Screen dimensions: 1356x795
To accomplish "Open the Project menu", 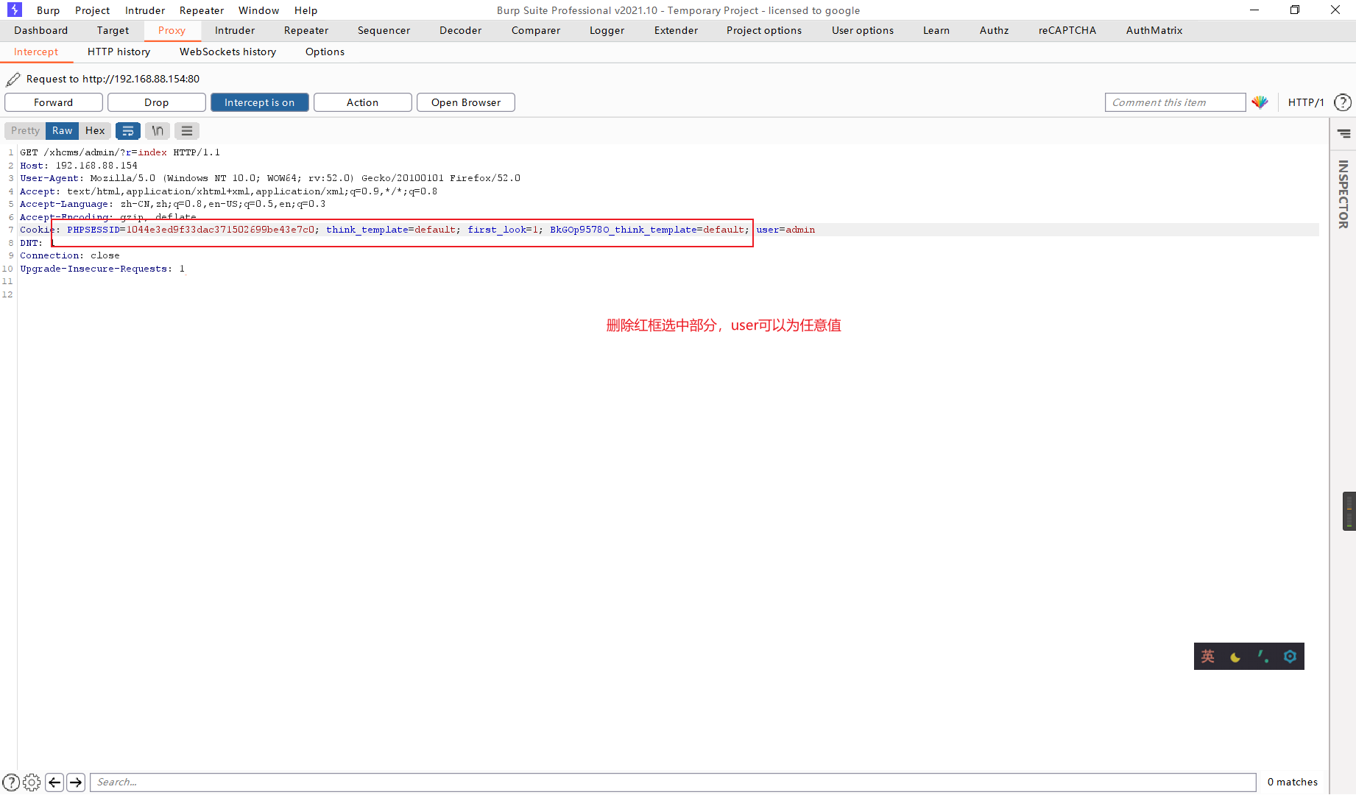I will (93, 10).
